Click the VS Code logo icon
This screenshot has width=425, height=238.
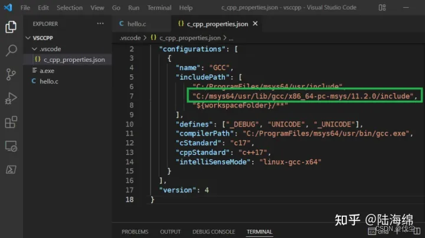pos(8,7)
